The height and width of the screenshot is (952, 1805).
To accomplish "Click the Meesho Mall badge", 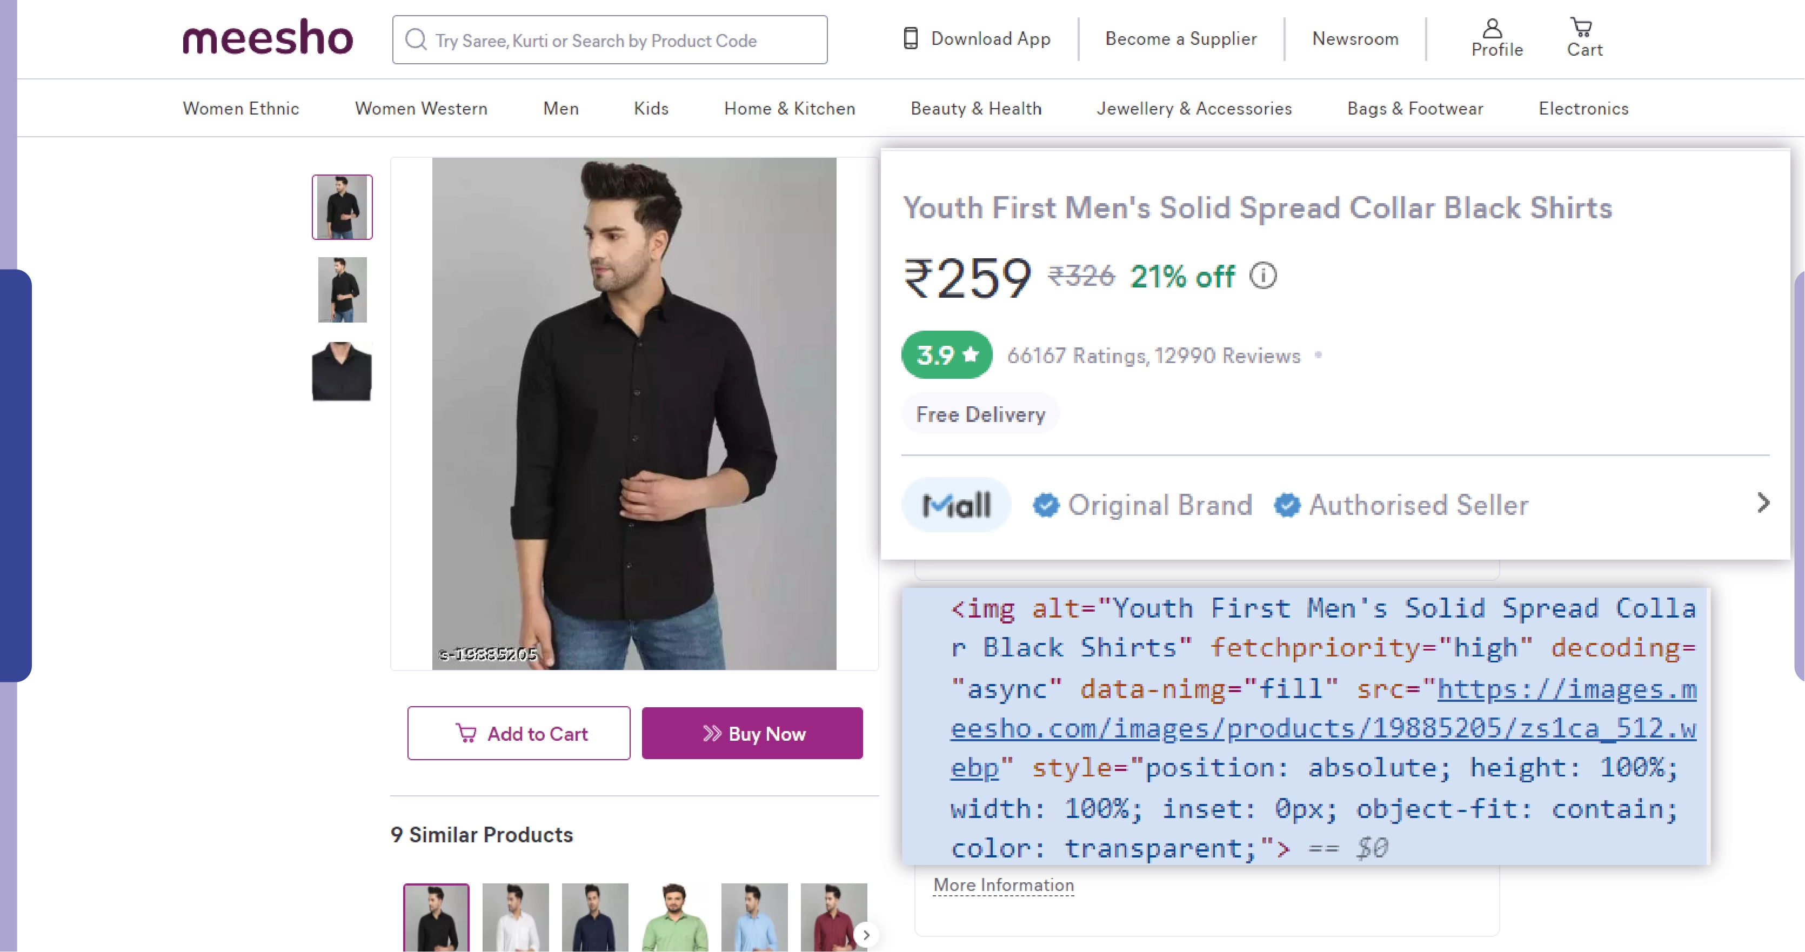I will click(956, 505).
